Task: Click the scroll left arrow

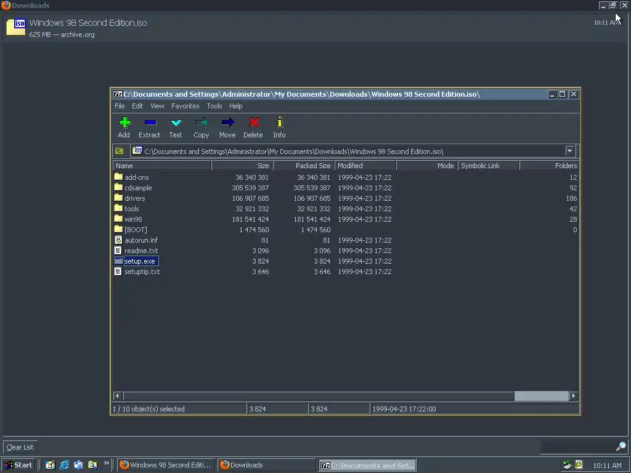Action: click(x=118, y=396)
